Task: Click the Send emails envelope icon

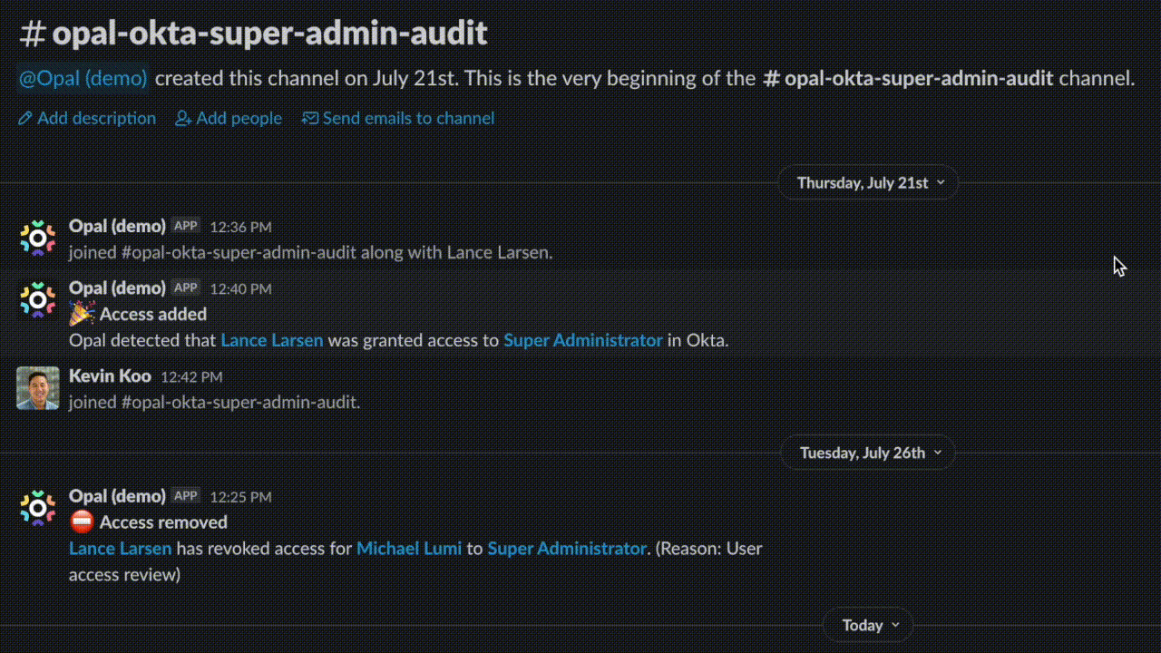Action: 310,119
